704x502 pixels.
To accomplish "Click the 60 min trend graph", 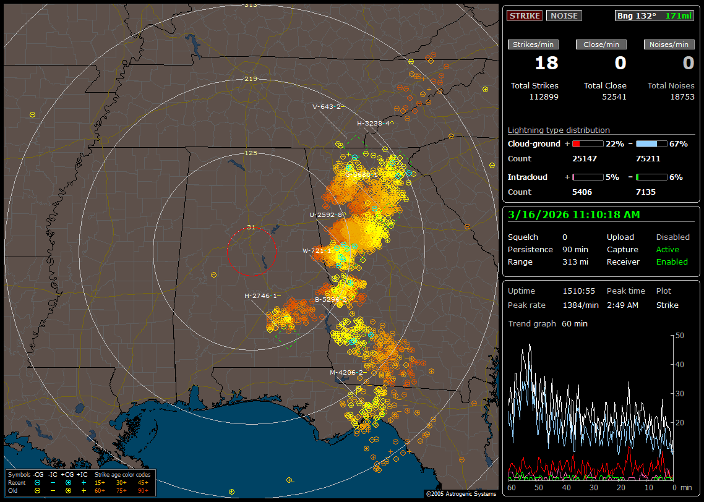I will coord(591,408).
